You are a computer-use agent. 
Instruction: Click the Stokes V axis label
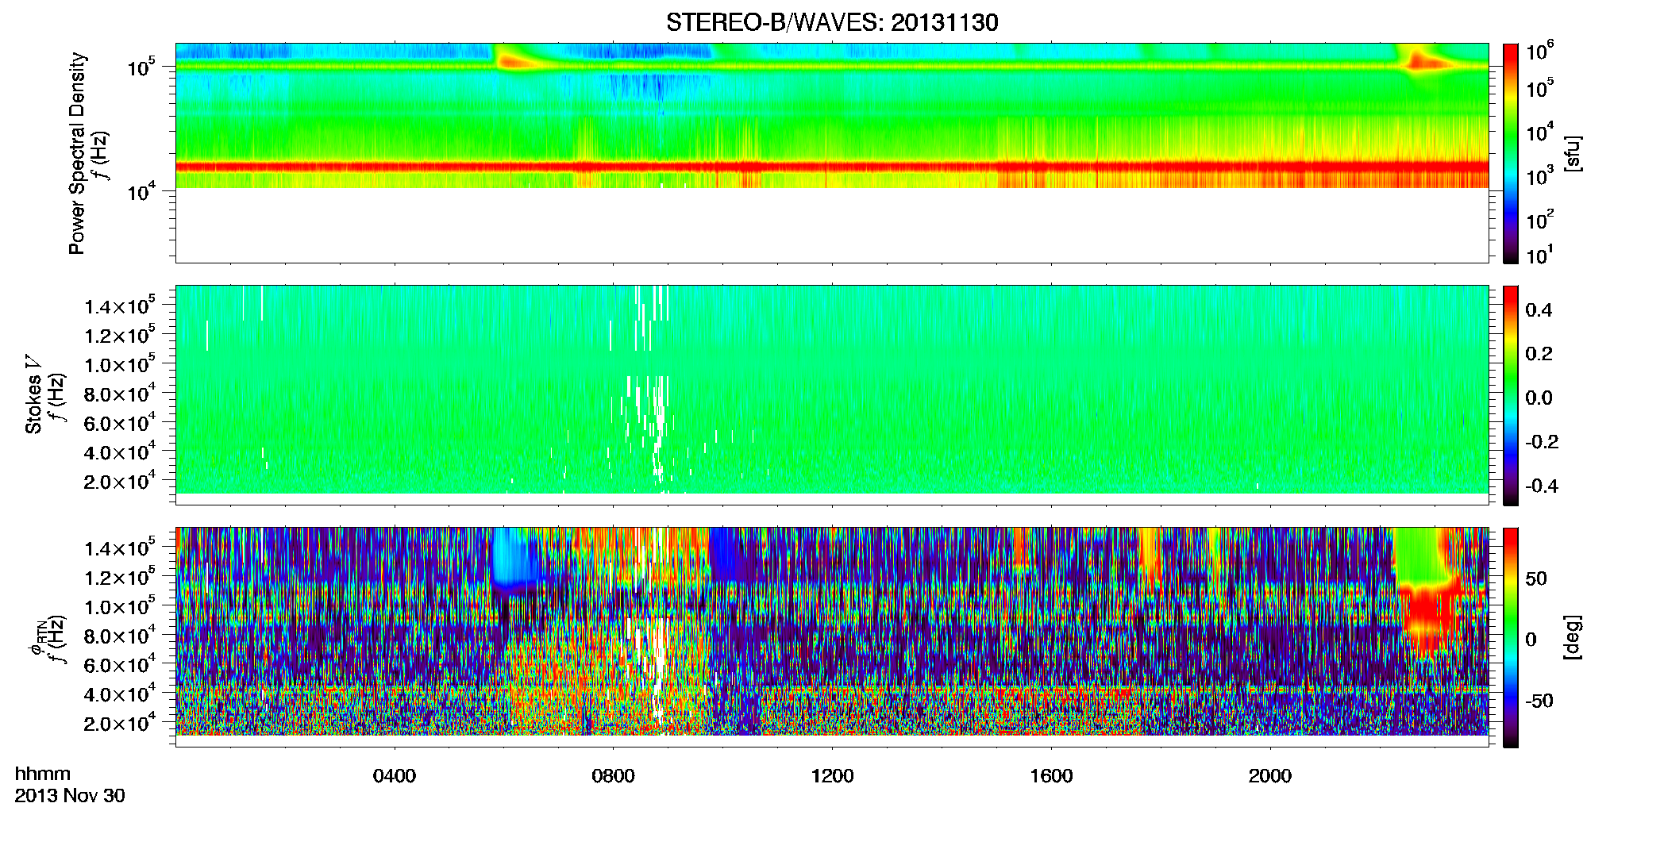click(x=33, y=394)
